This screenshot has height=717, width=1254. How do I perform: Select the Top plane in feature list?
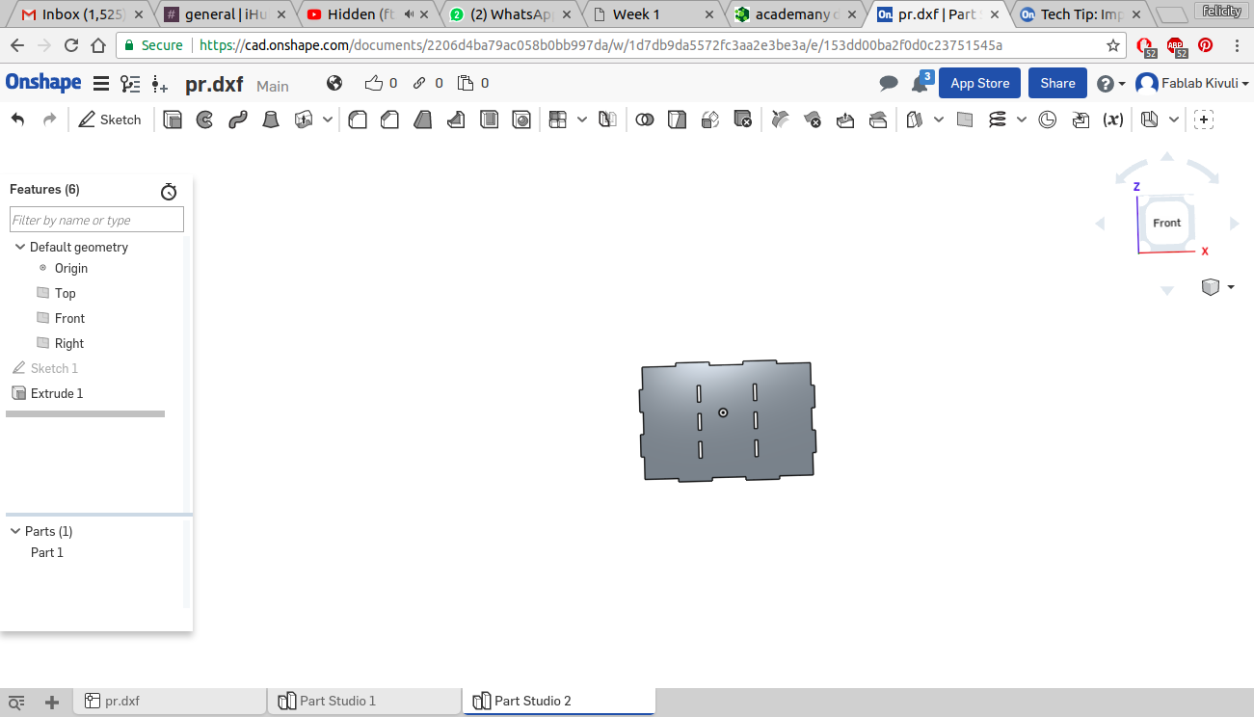65,293
